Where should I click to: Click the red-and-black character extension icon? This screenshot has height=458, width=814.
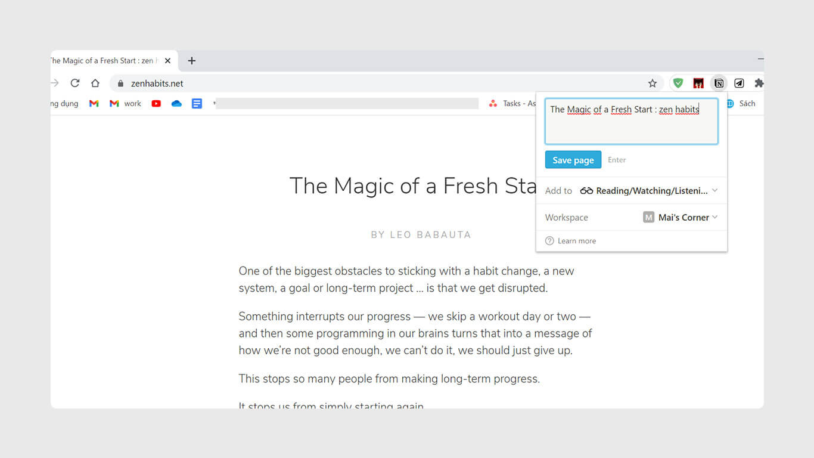tap(698, 83)
